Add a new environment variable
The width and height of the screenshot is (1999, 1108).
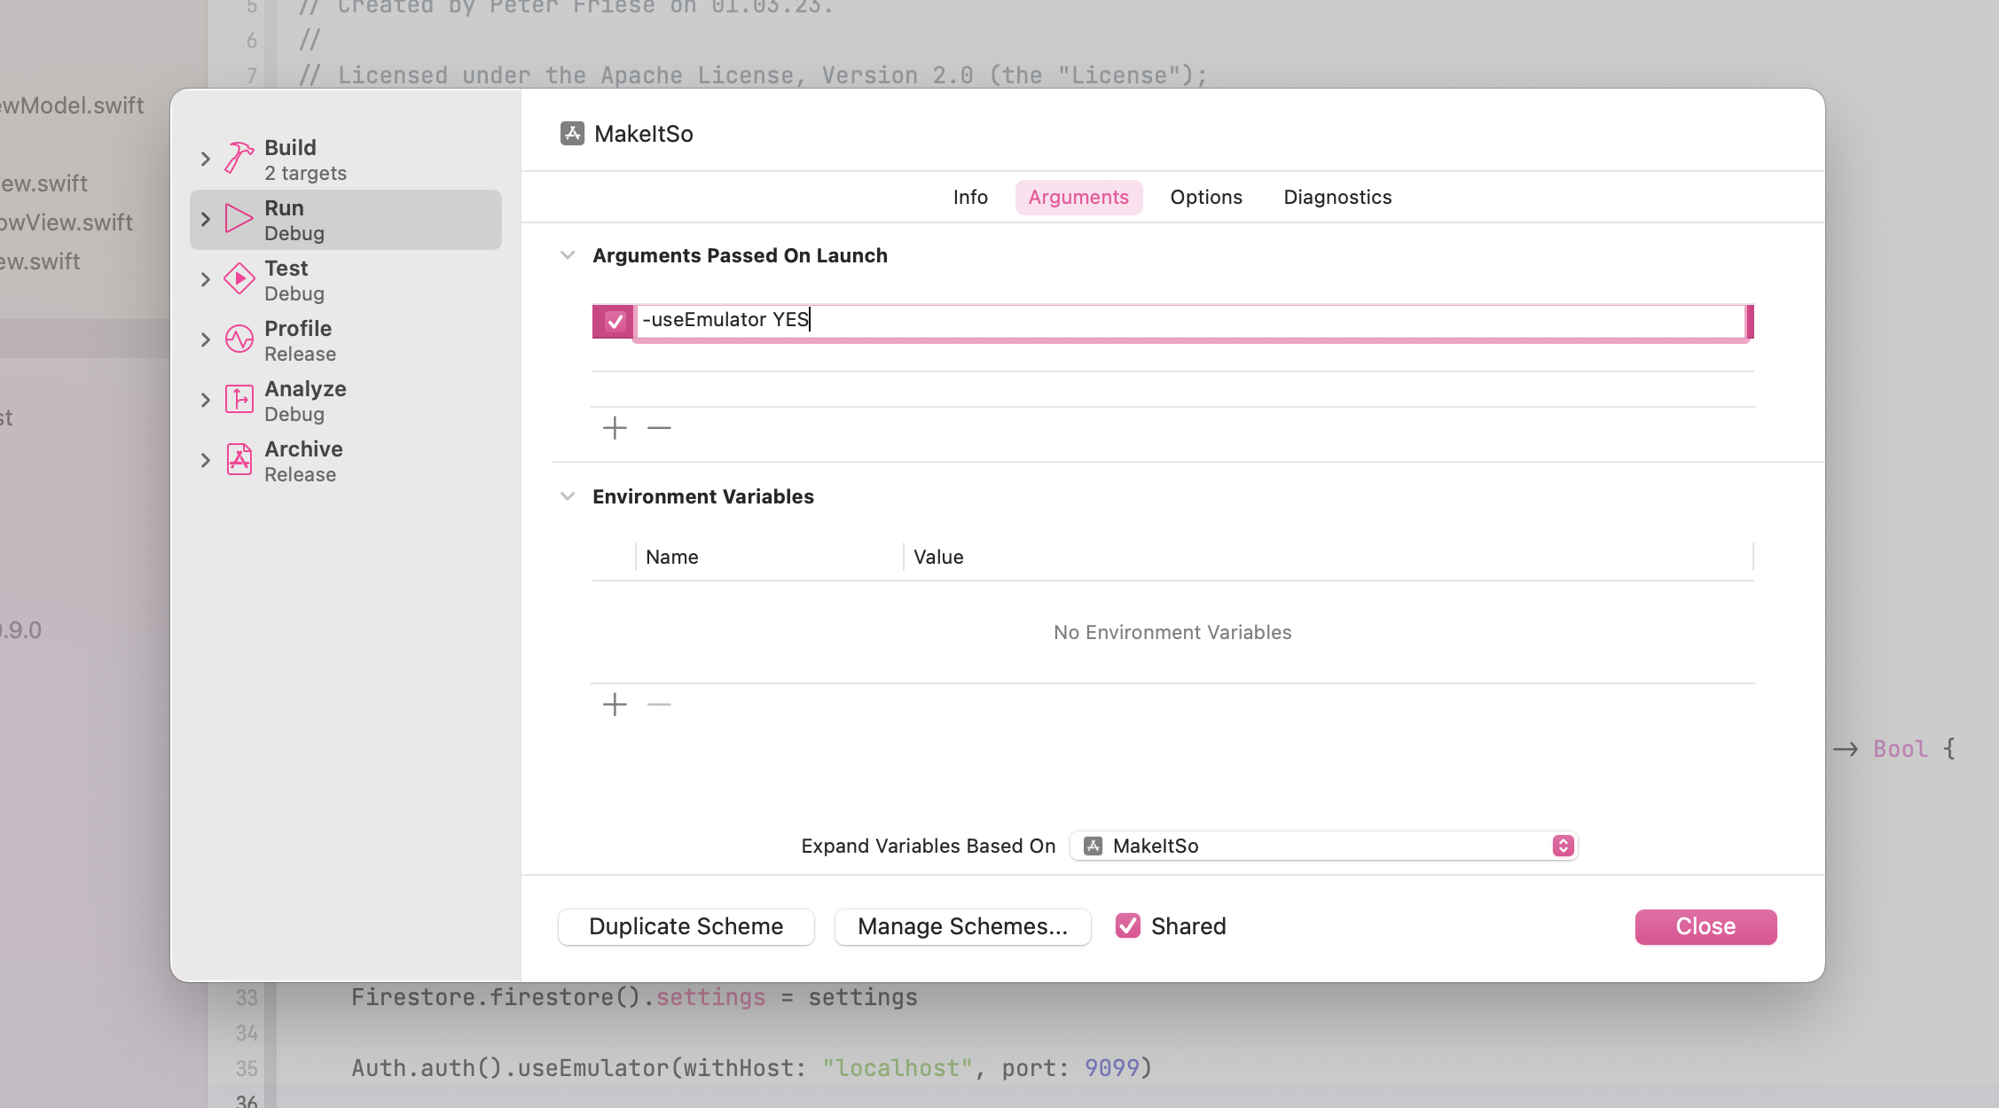point(615,705)
